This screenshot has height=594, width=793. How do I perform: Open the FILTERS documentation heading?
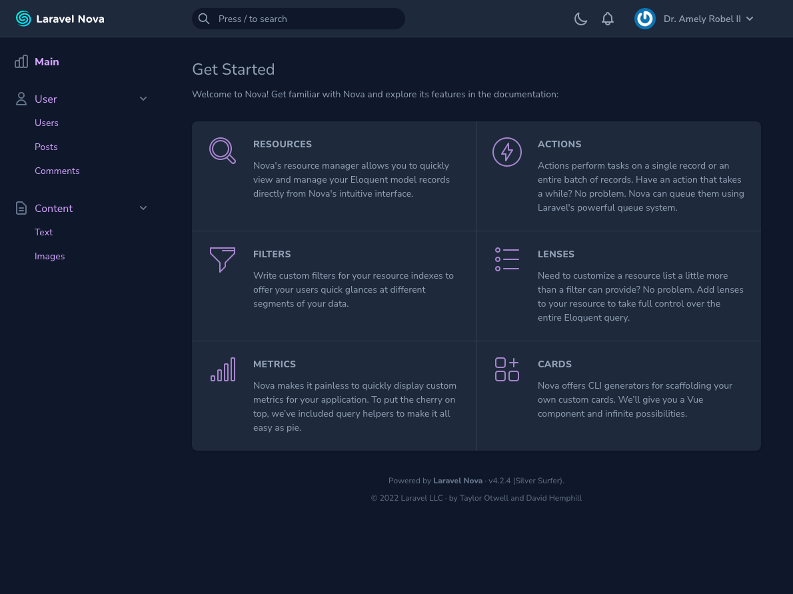pyautogui.click(x=272, y=254)
